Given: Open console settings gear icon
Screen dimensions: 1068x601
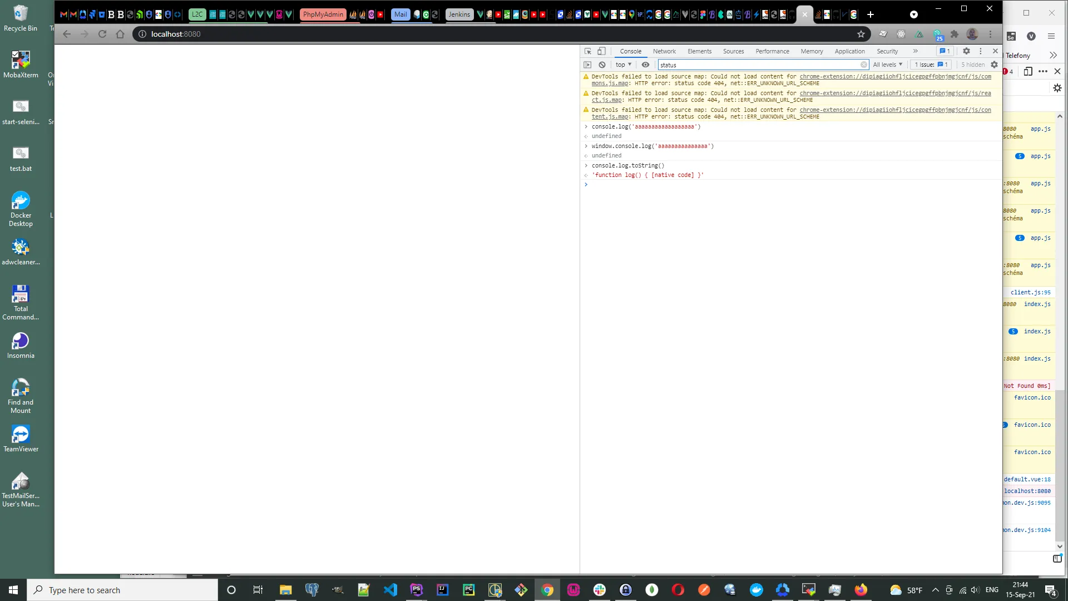Looking at the screenshot, I should (994, 65).
